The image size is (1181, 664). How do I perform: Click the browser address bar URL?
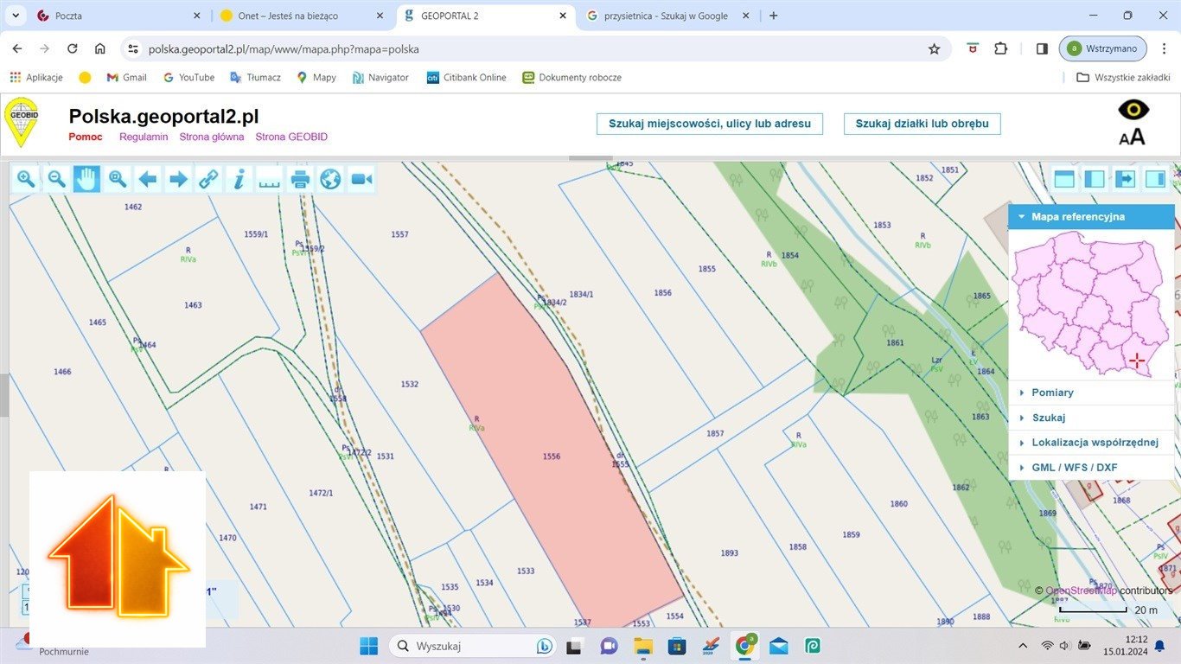coord(284,49)
